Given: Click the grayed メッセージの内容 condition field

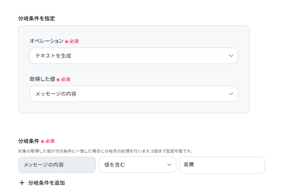Looking at the screenshot, I should (x=57, y=165).
